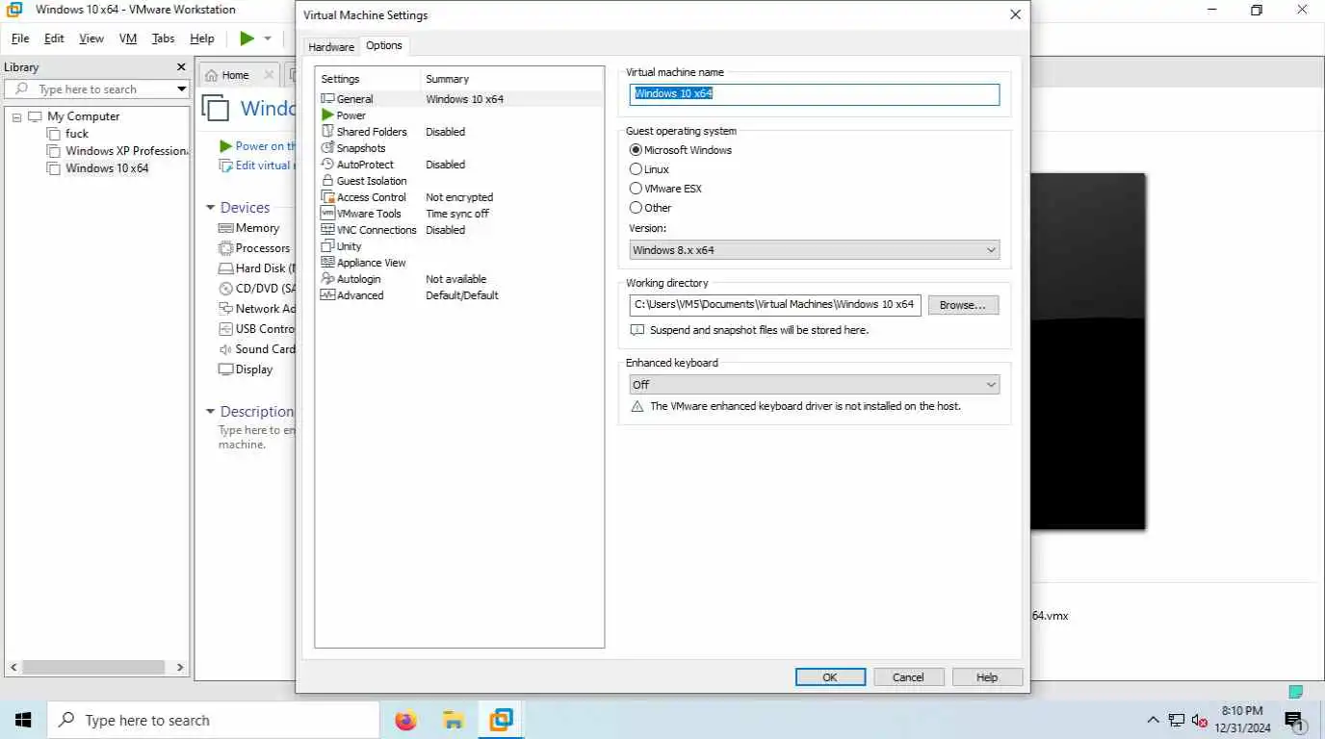Select the VMware Tools icon

pyautogui.click(x=327, y=214)
